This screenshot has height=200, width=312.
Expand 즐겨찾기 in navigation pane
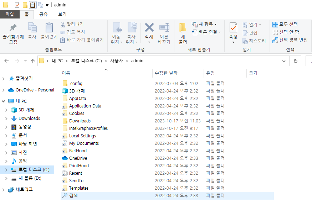tap(3, 79)
